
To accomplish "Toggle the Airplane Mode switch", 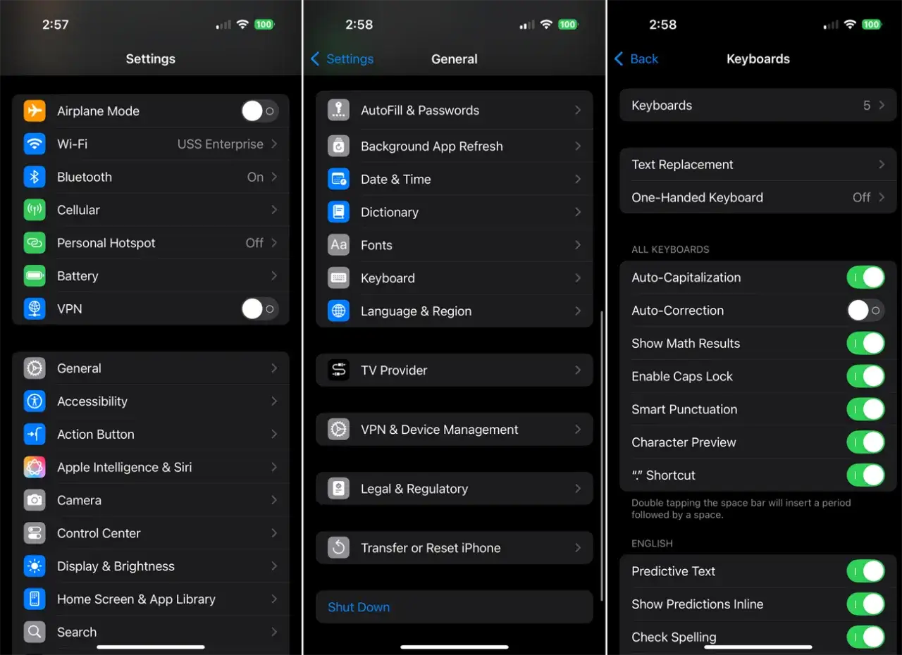I will click(259, 111).
